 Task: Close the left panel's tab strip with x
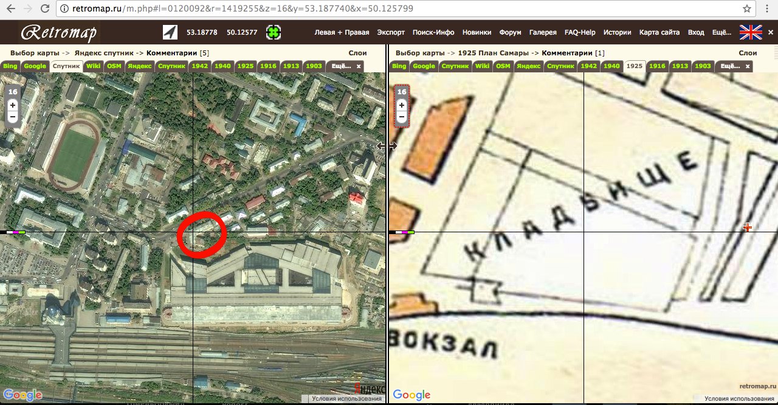(359, 66)
